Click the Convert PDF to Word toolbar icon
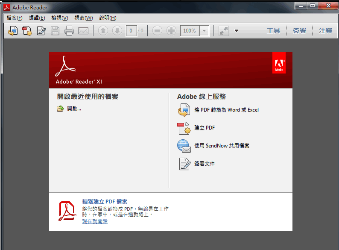Screen dimensions: 339x250 [13, 31]
